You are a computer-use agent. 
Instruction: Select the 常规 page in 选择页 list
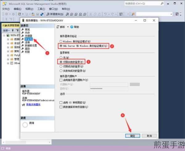[x=27, y=29]
